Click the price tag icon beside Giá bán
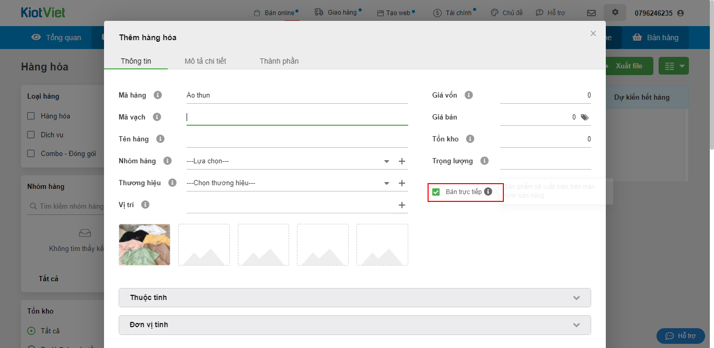The height and width of the screenshot is (348, 714). click(x=584, y=117)
